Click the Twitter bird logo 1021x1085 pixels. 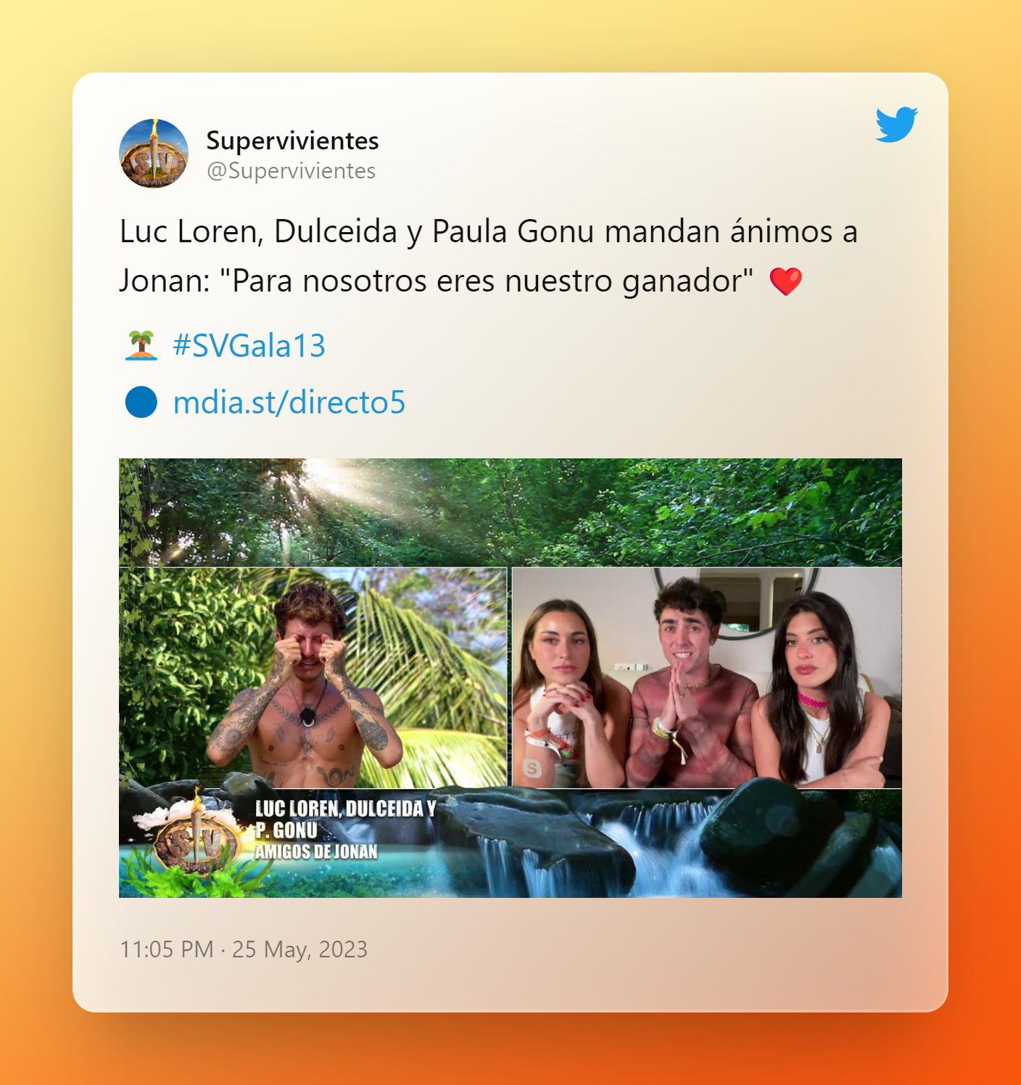[896, 124]
